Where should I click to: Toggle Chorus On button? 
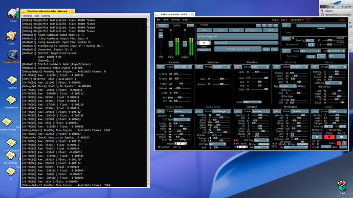315,67
